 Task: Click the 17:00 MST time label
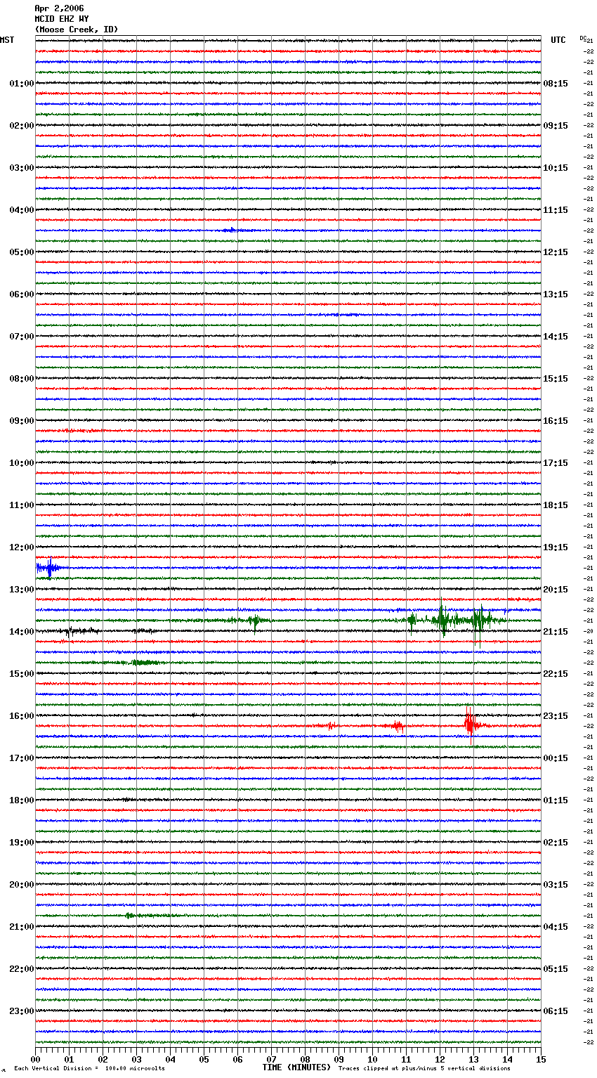[22, 758]
